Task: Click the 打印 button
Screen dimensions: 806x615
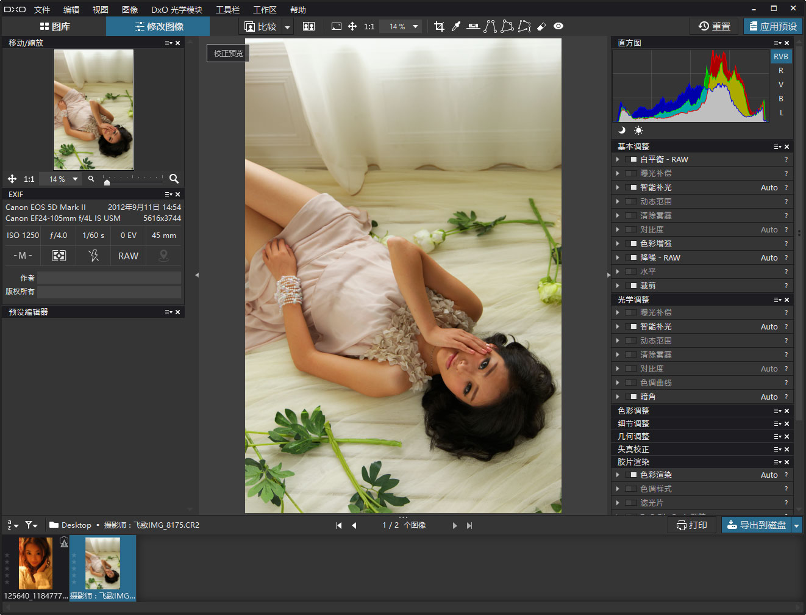Action: pos(692,525)
